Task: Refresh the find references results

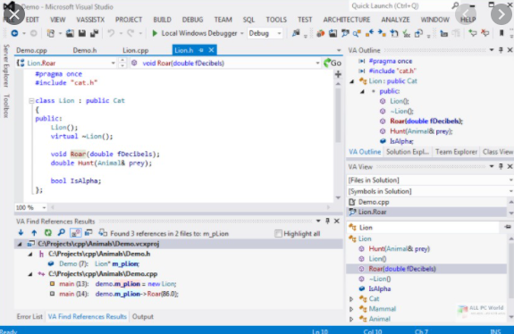Action: tap(48, 233)
